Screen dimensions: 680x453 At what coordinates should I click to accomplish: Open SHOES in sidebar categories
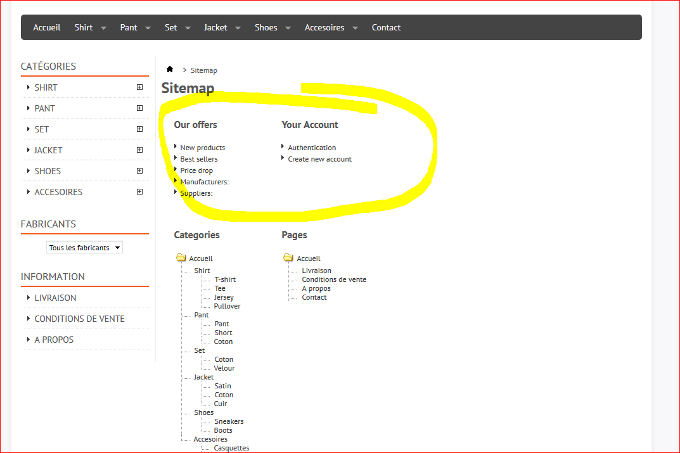(48, 171)
